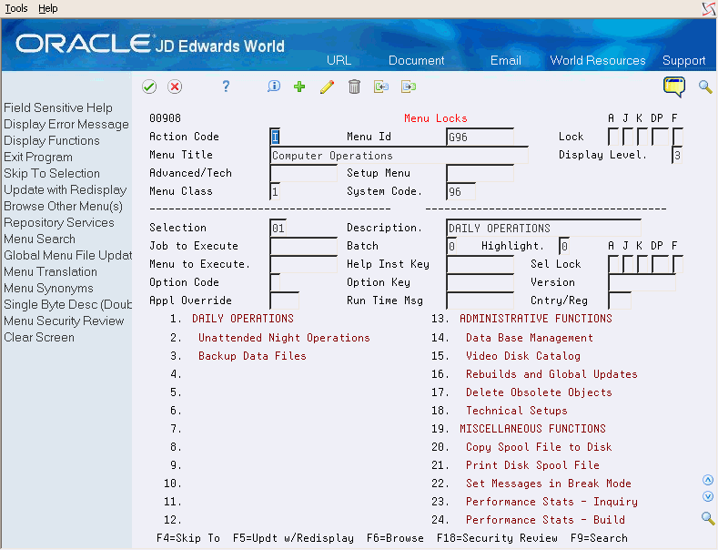Click the Document header link

416,60
